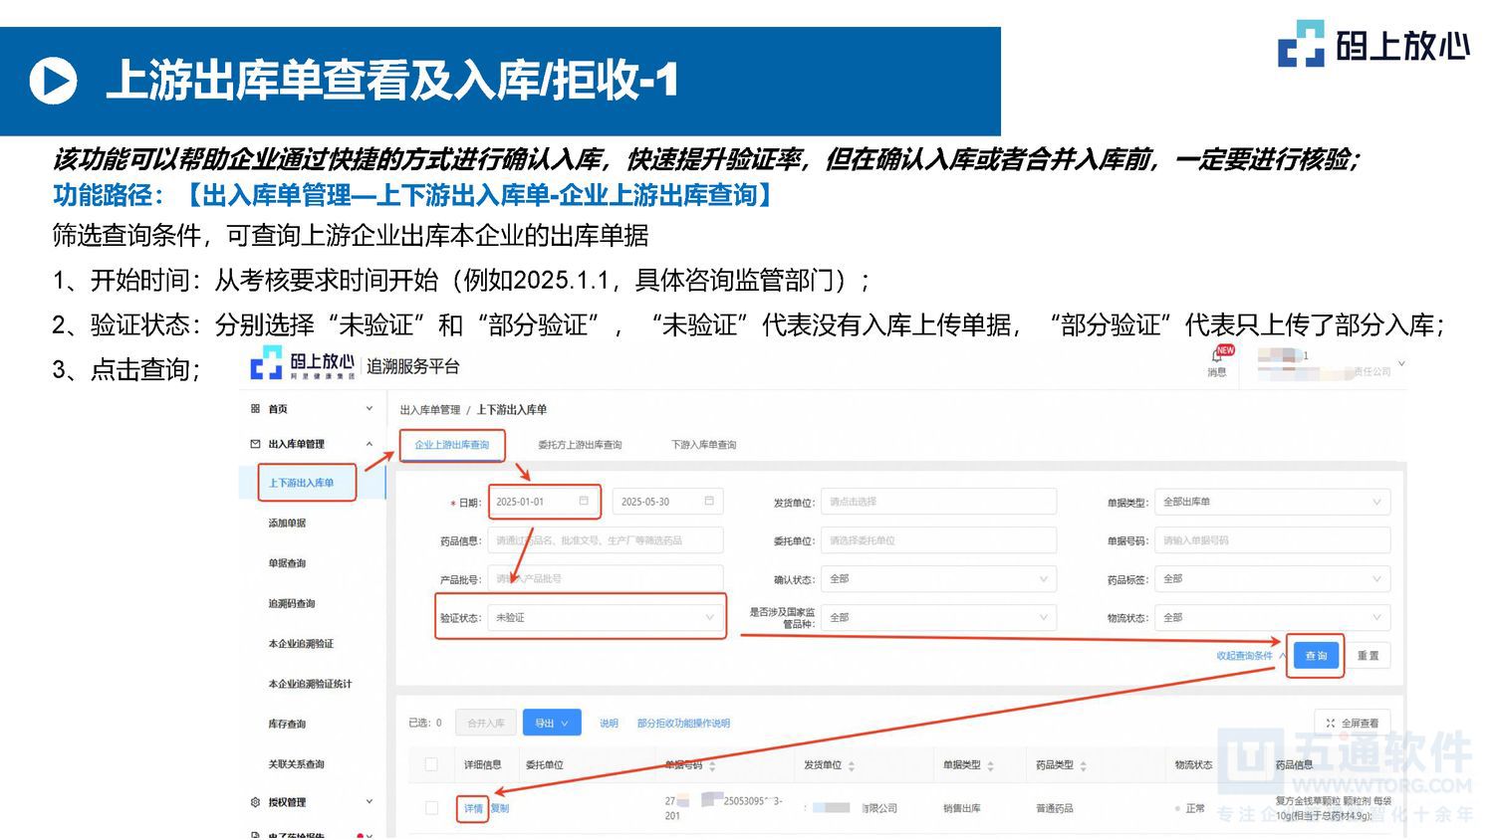Click the 出入库单管理 envelope icon
Viewport: 1494px width, 840px height.
[255, 442]
